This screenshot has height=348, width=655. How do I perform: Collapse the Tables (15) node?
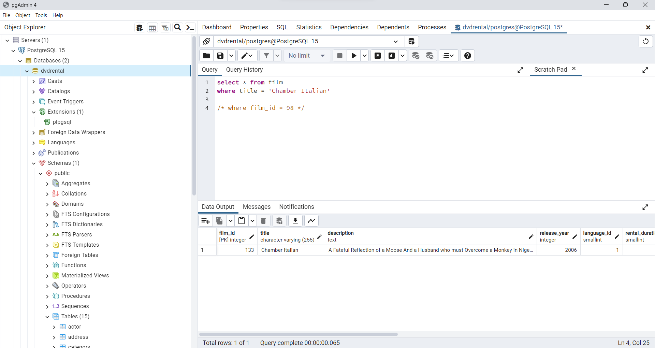(x=47, y=317)
